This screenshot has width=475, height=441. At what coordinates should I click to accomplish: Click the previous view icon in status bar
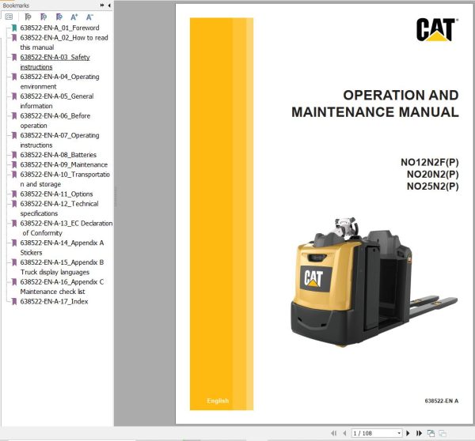point(431,433)
